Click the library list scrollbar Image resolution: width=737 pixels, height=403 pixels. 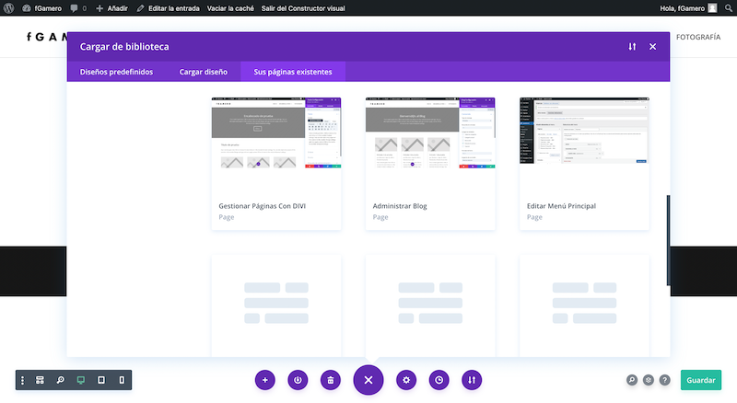point(668,240)
